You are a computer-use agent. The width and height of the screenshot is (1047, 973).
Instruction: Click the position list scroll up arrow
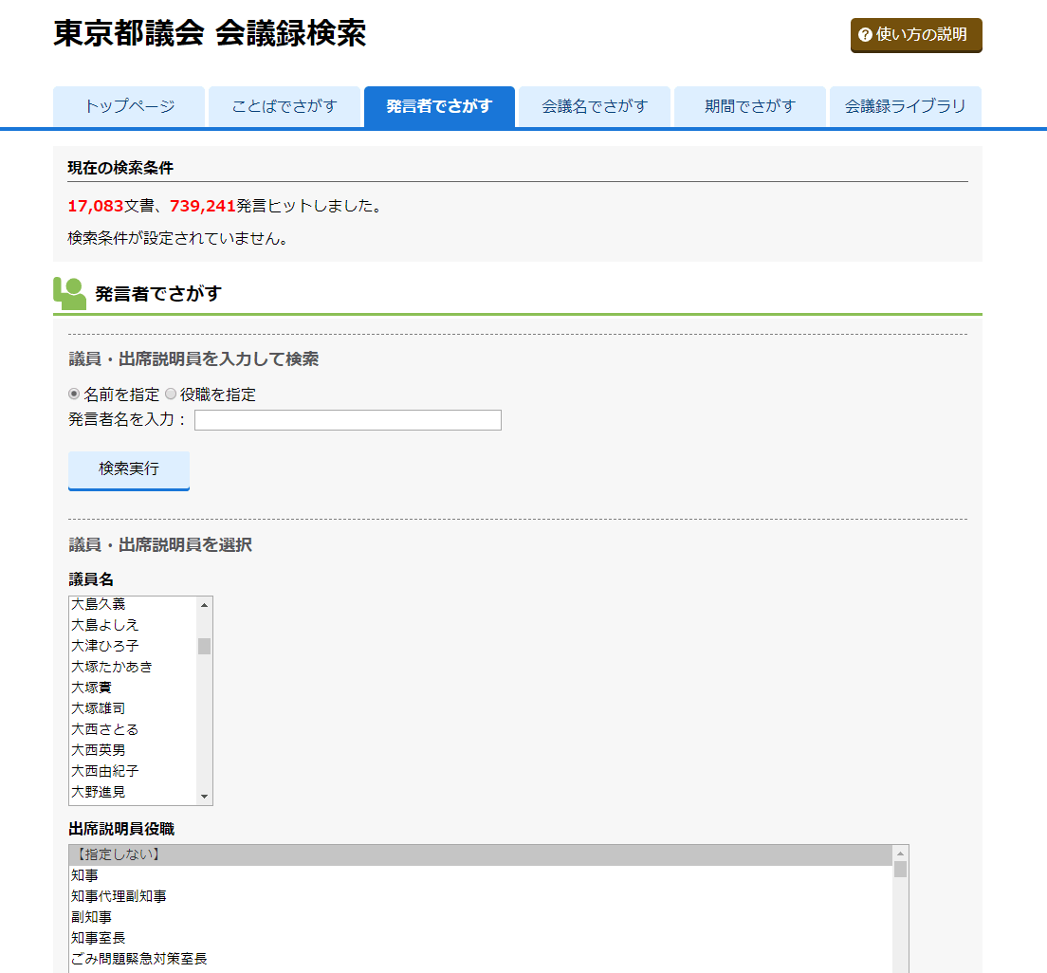[900, 854]
